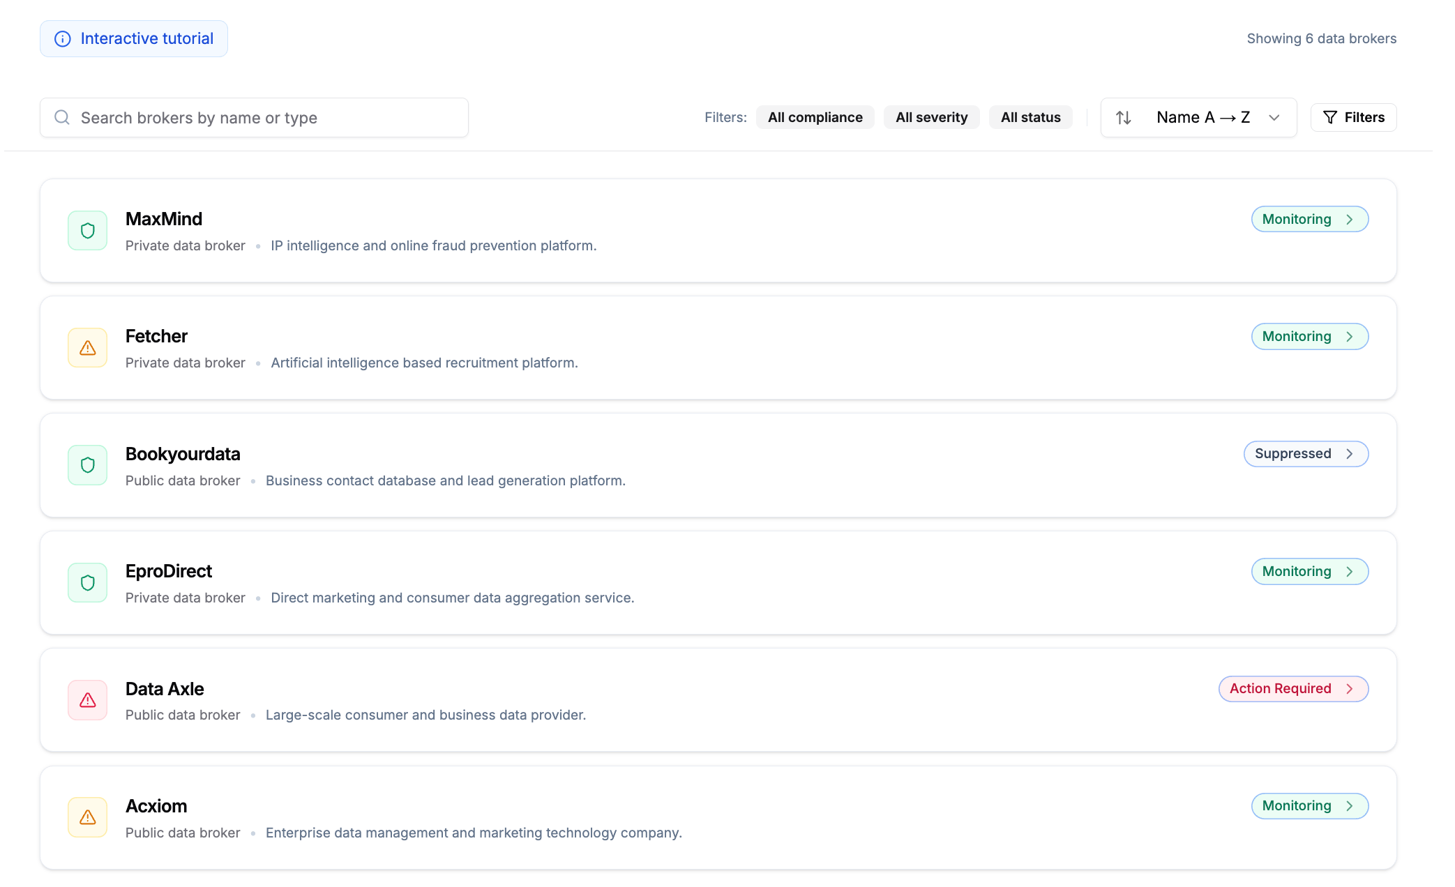
Task: Open Data Axle's Action Required badge
Action: [1292, 689]
